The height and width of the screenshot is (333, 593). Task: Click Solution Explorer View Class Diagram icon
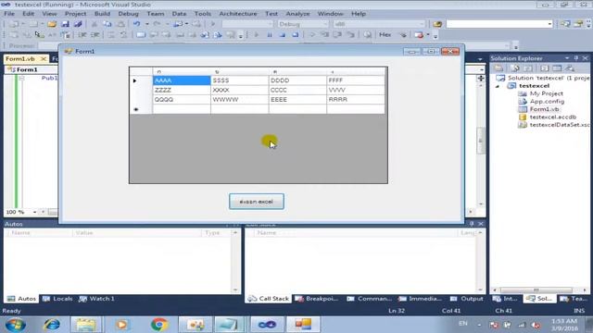tap(571, 68)
